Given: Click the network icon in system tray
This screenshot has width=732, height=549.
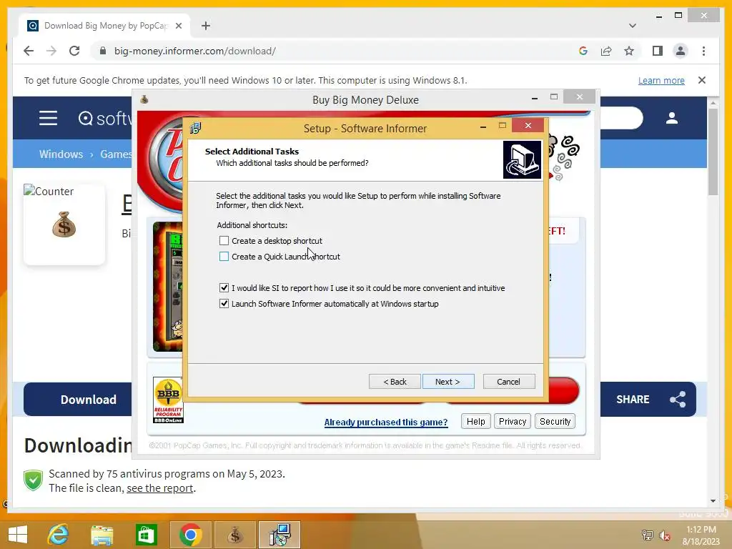Looking at the screenshot, I should pos(647,535).
